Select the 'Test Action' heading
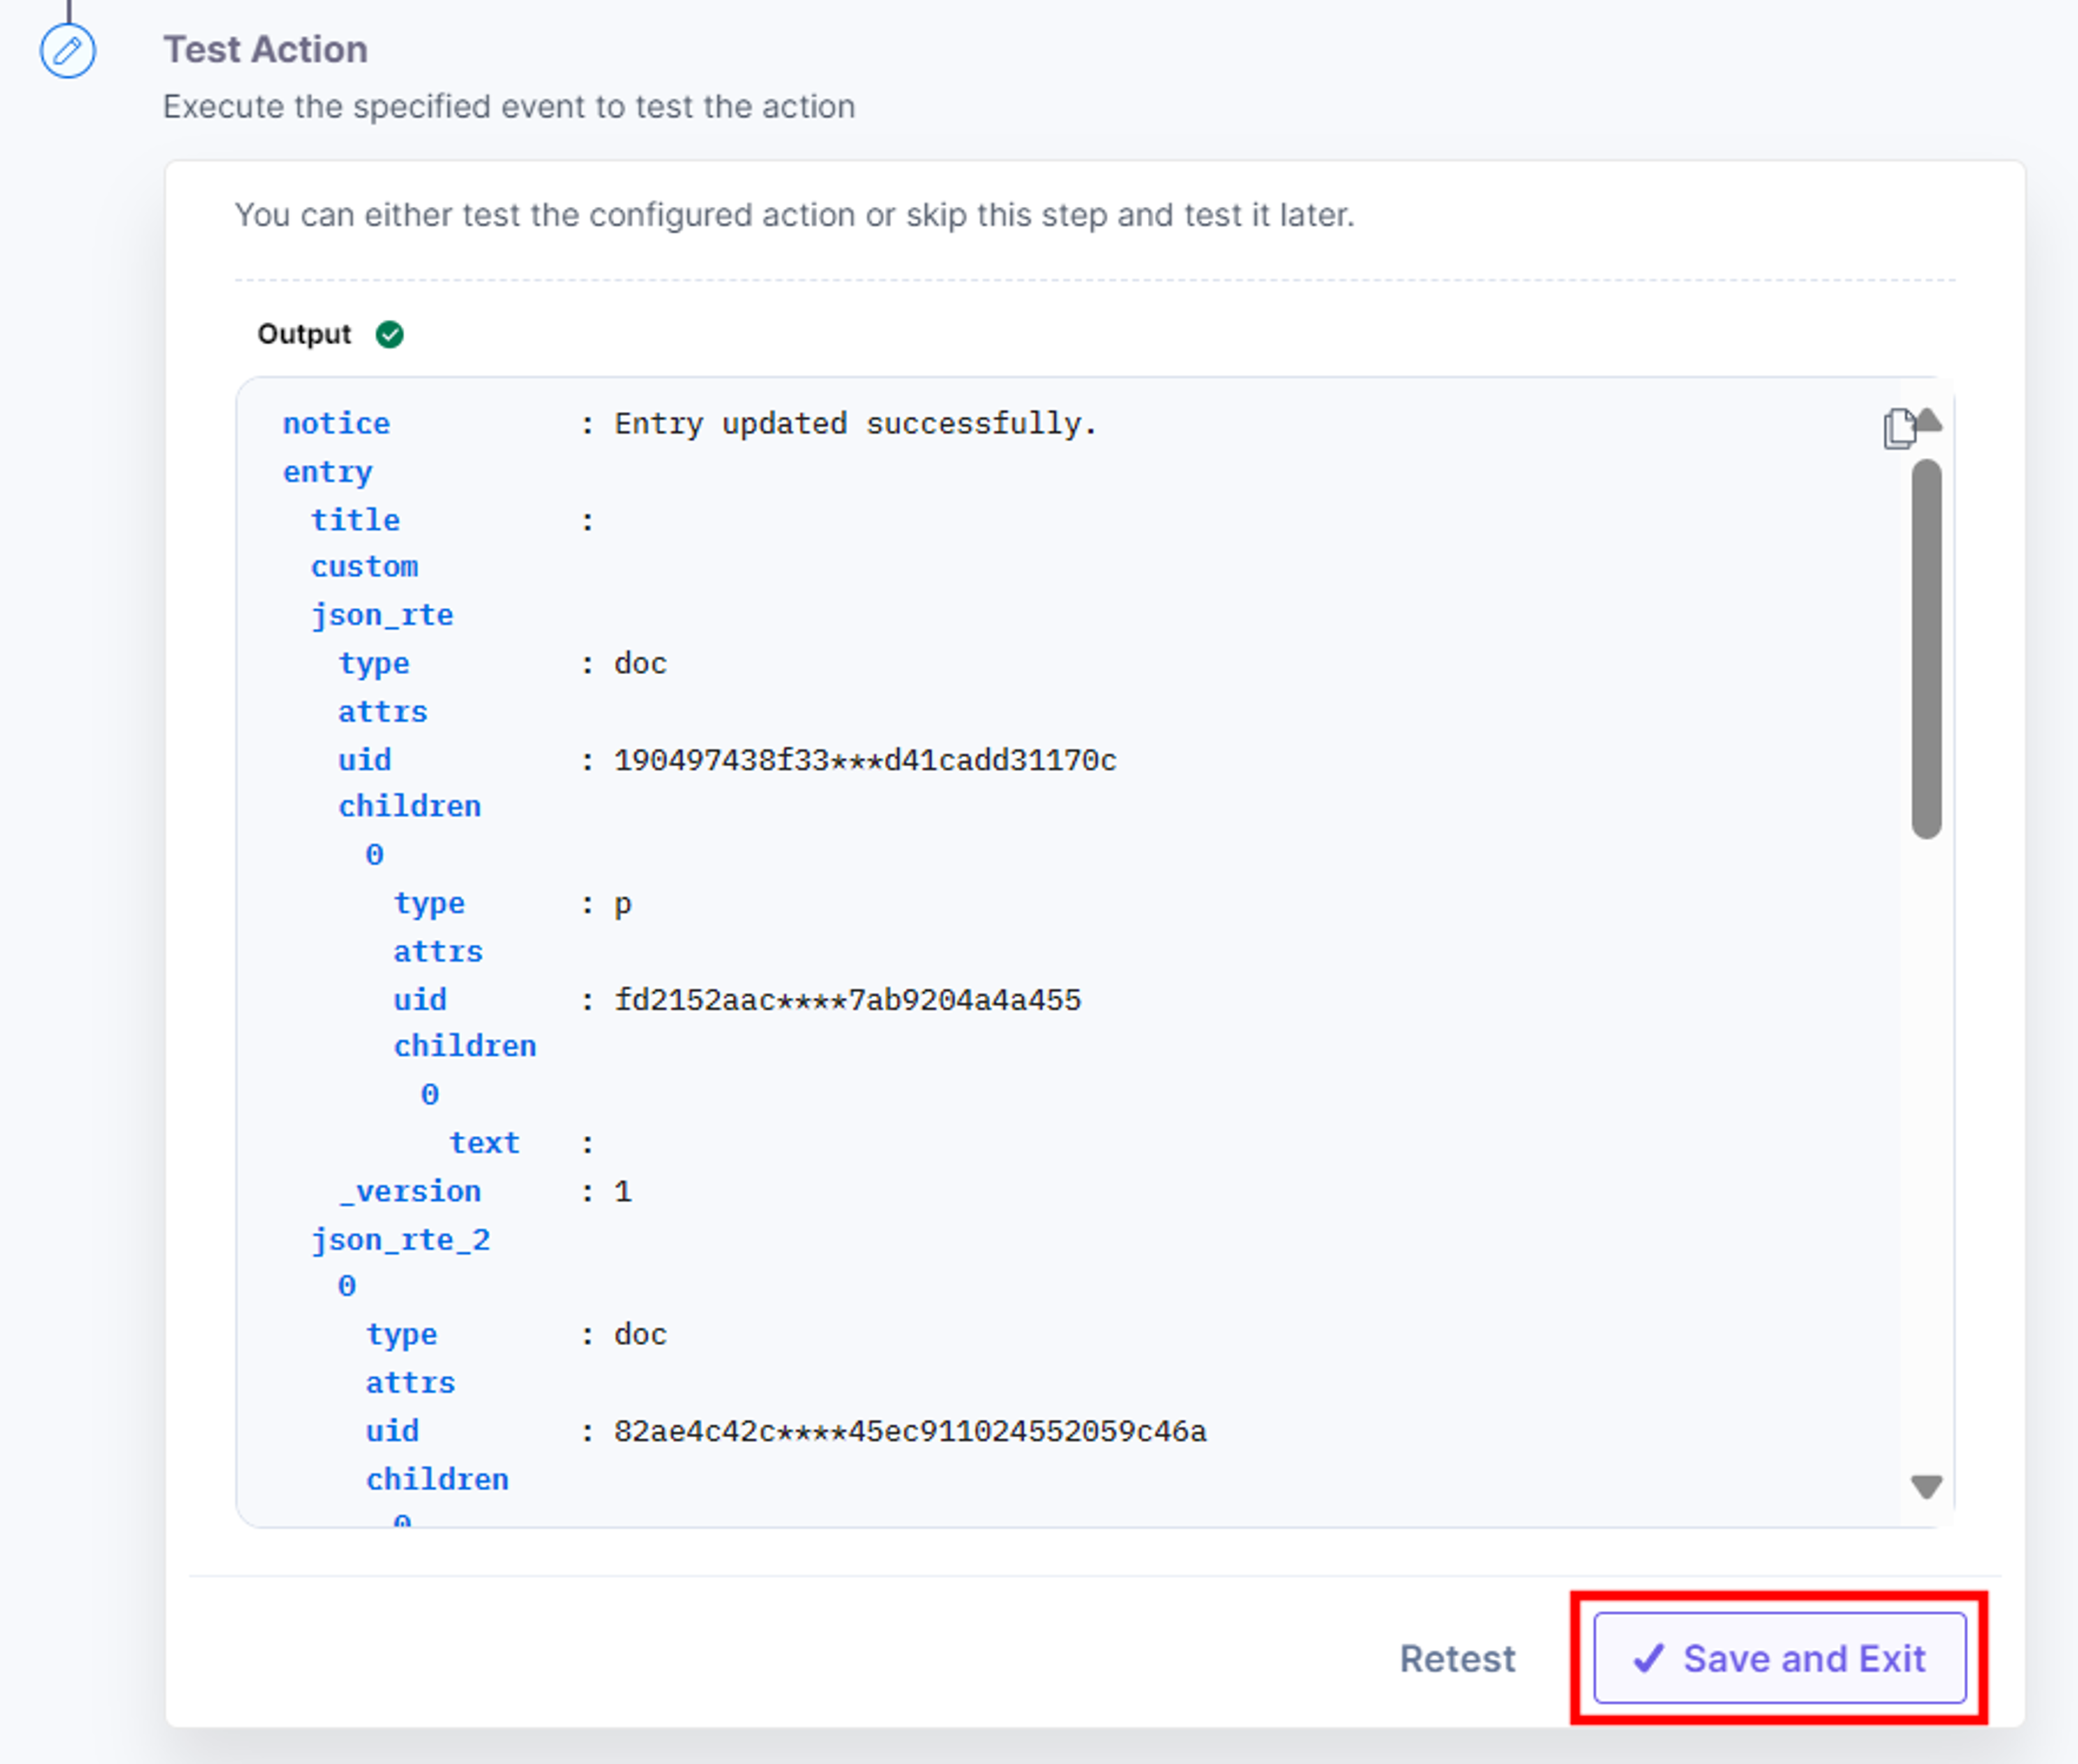Viewport: 2078px width, 1764px height. 265,49
